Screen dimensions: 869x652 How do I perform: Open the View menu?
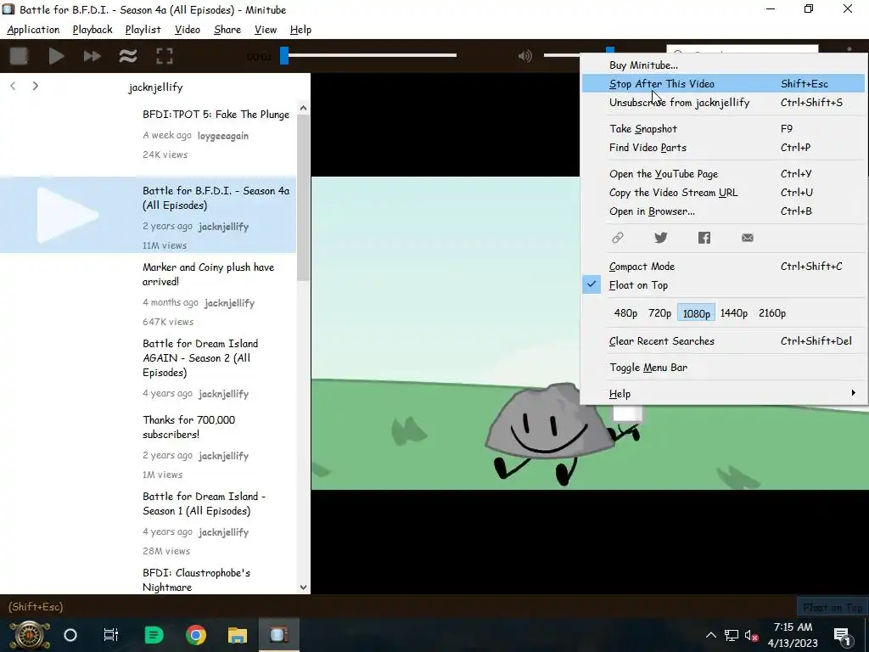(266, 30)
